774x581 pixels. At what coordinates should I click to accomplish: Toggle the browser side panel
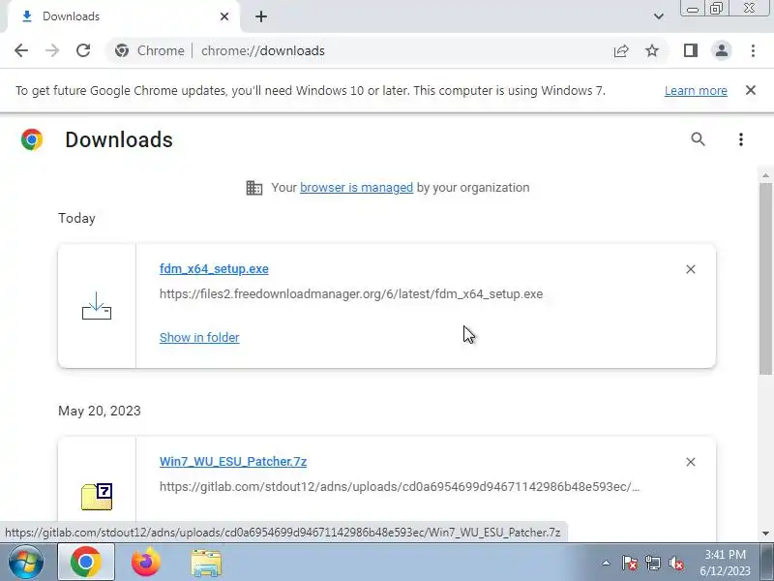(691, 50)
